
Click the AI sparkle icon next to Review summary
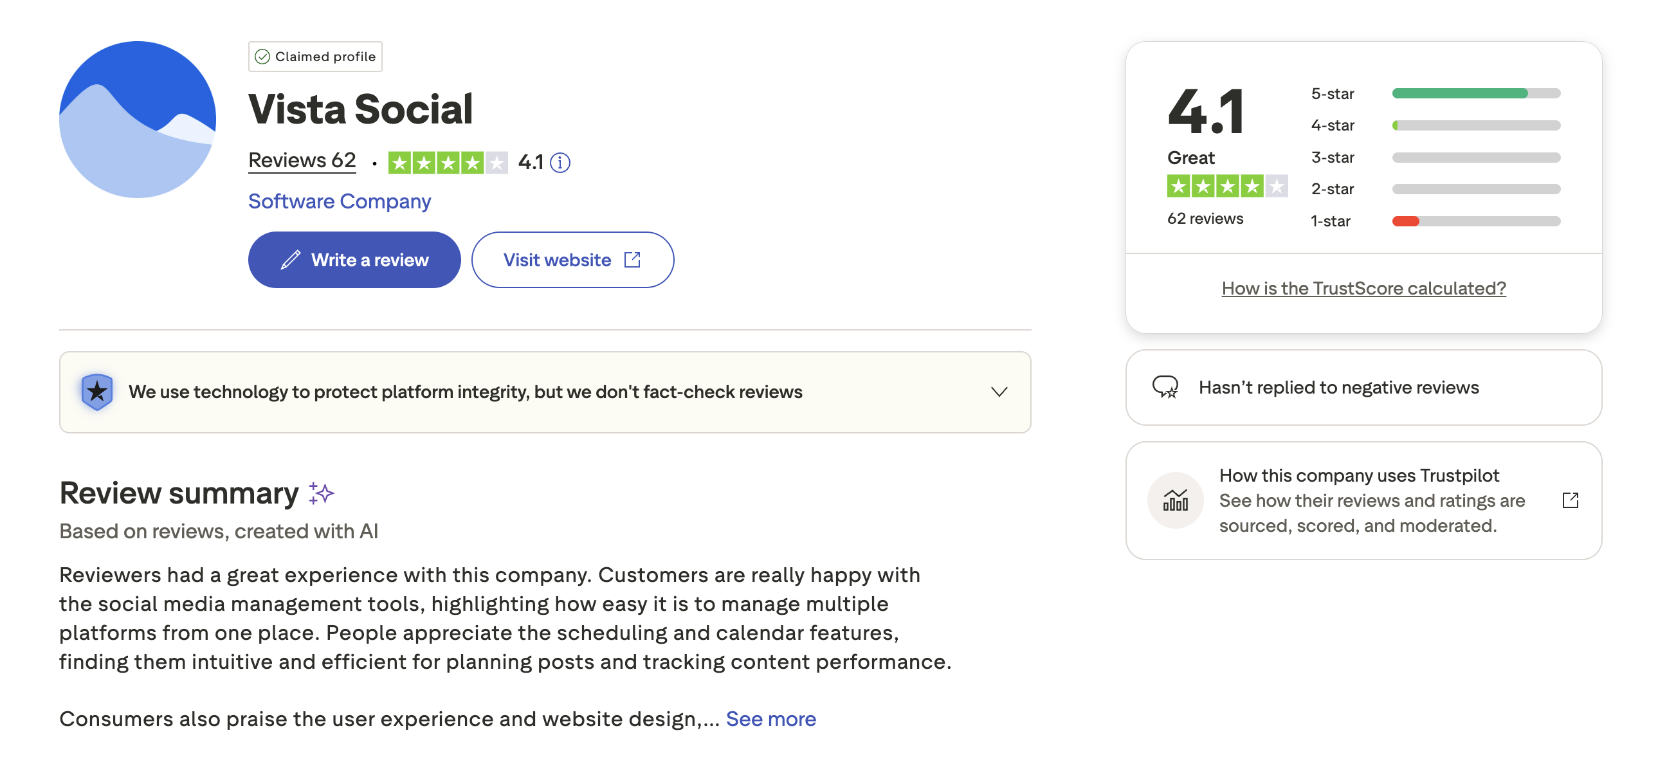pos(320,493)
